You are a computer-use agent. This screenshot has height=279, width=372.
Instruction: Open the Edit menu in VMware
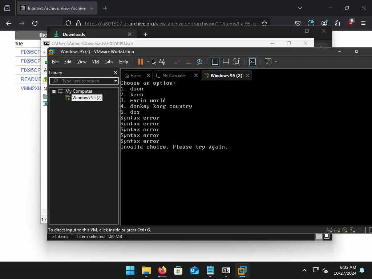click(68, 62)
